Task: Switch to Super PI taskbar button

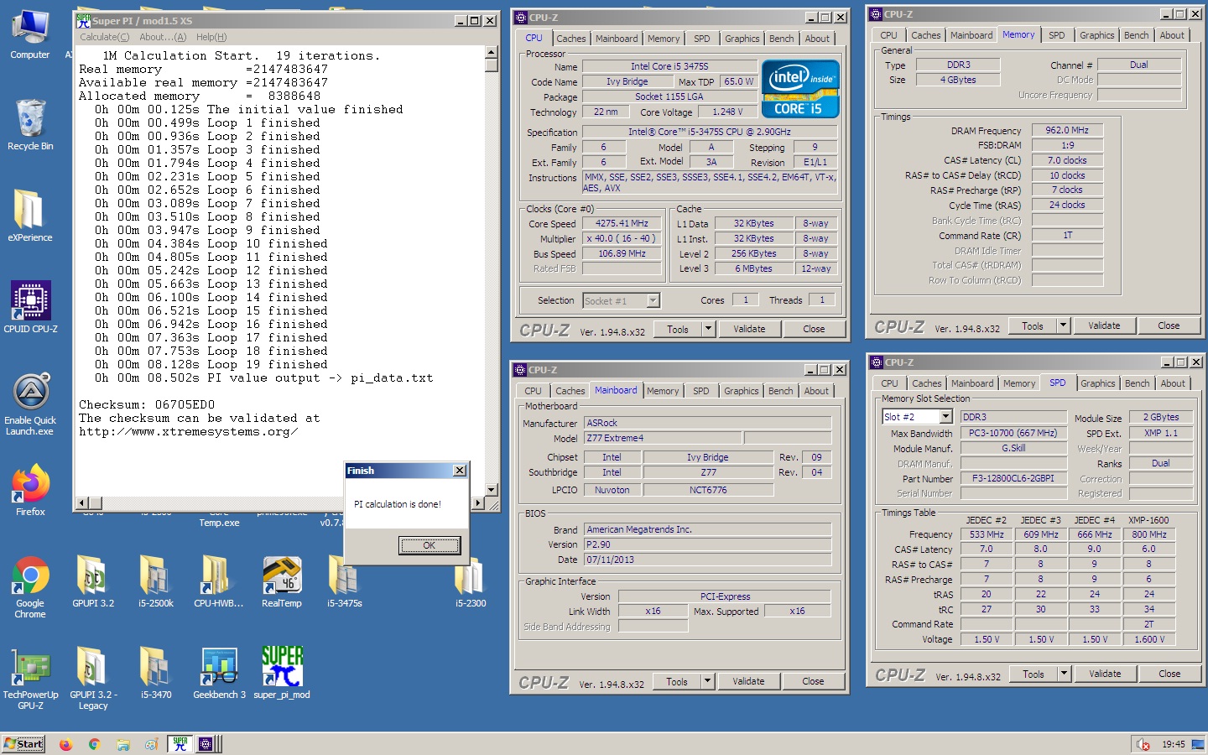Action: click(x=180, y=744)
